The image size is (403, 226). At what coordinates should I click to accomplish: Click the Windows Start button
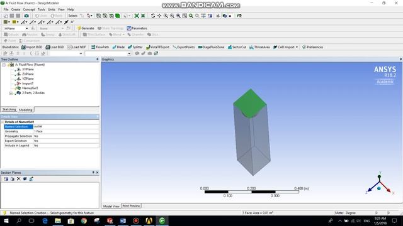tap(6, 220)
